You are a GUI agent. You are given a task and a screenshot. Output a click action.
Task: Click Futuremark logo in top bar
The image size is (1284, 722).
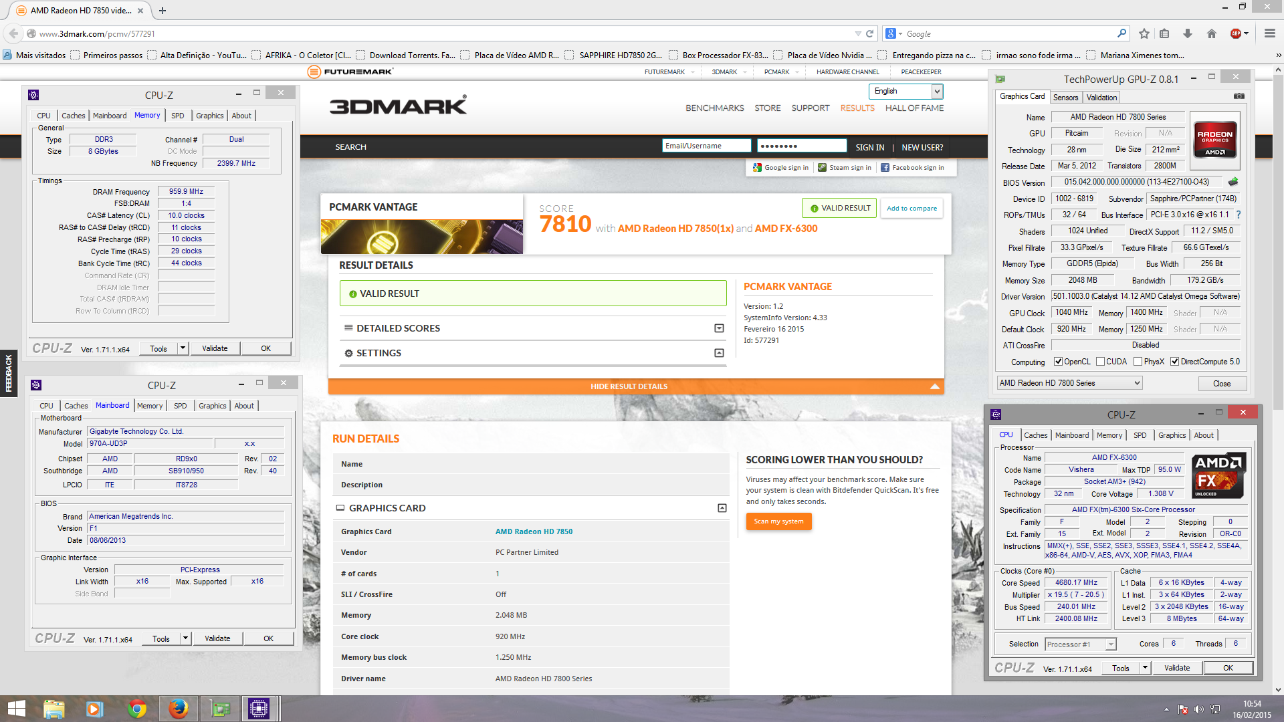[350, 72]
